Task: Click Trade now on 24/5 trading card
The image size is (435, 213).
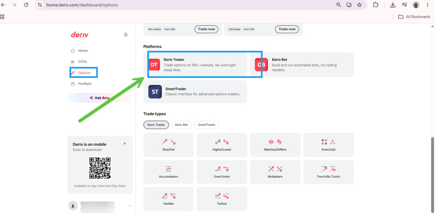Action: (287, 29)
